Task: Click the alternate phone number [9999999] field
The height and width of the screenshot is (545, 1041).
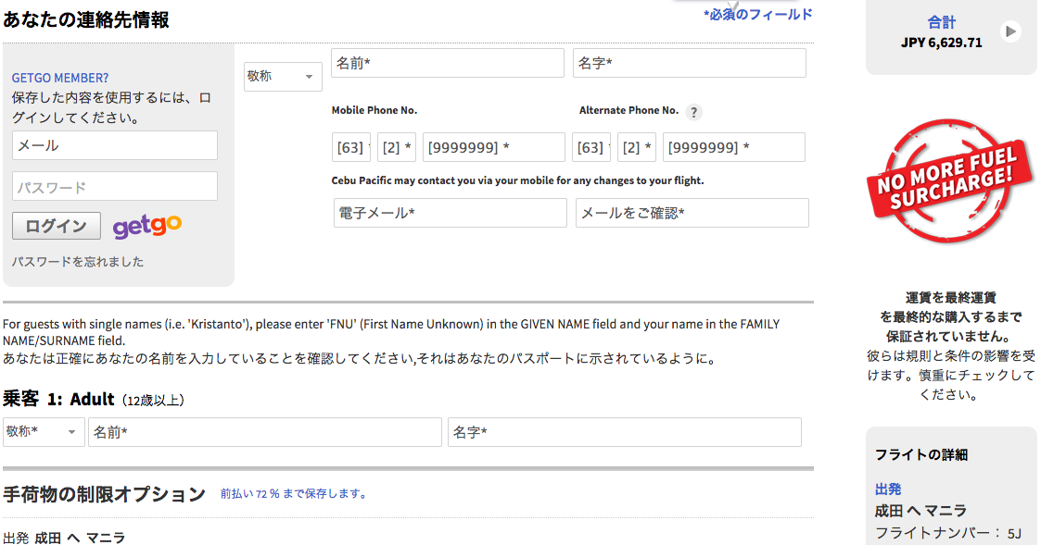Action: [734, 147]
